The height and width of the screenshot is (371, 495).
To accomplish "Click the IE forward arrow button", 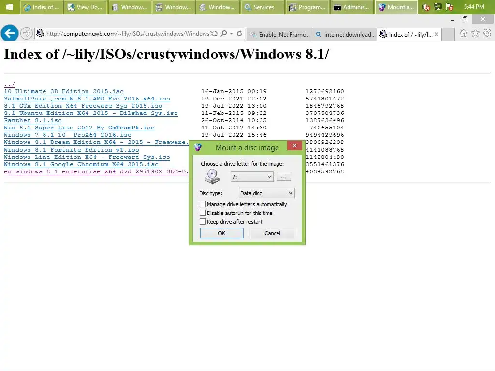I will click(27, 33).
